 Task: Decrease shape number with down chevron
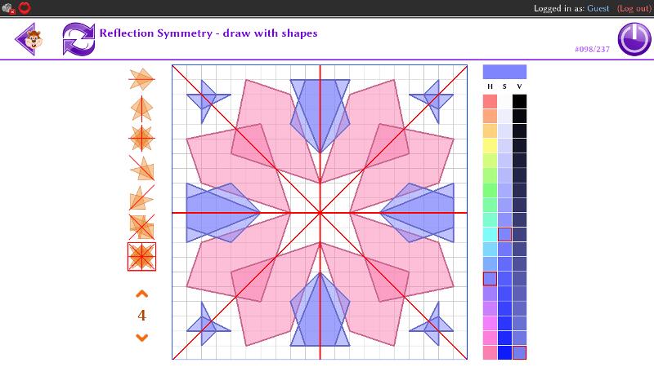point(141,337)
